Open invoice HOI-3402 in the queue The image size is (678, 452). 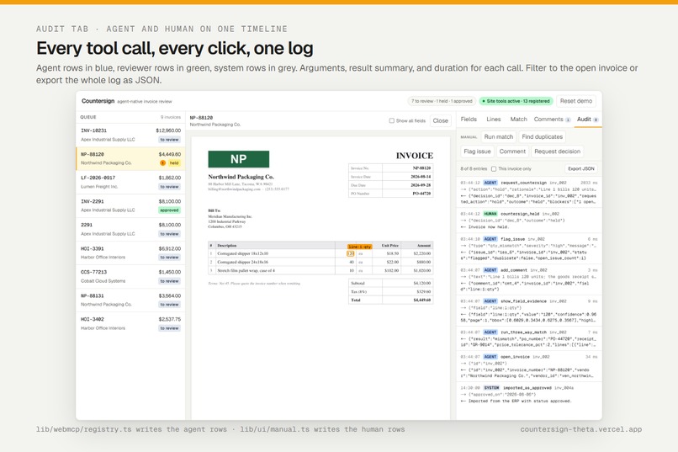[130, 323]
